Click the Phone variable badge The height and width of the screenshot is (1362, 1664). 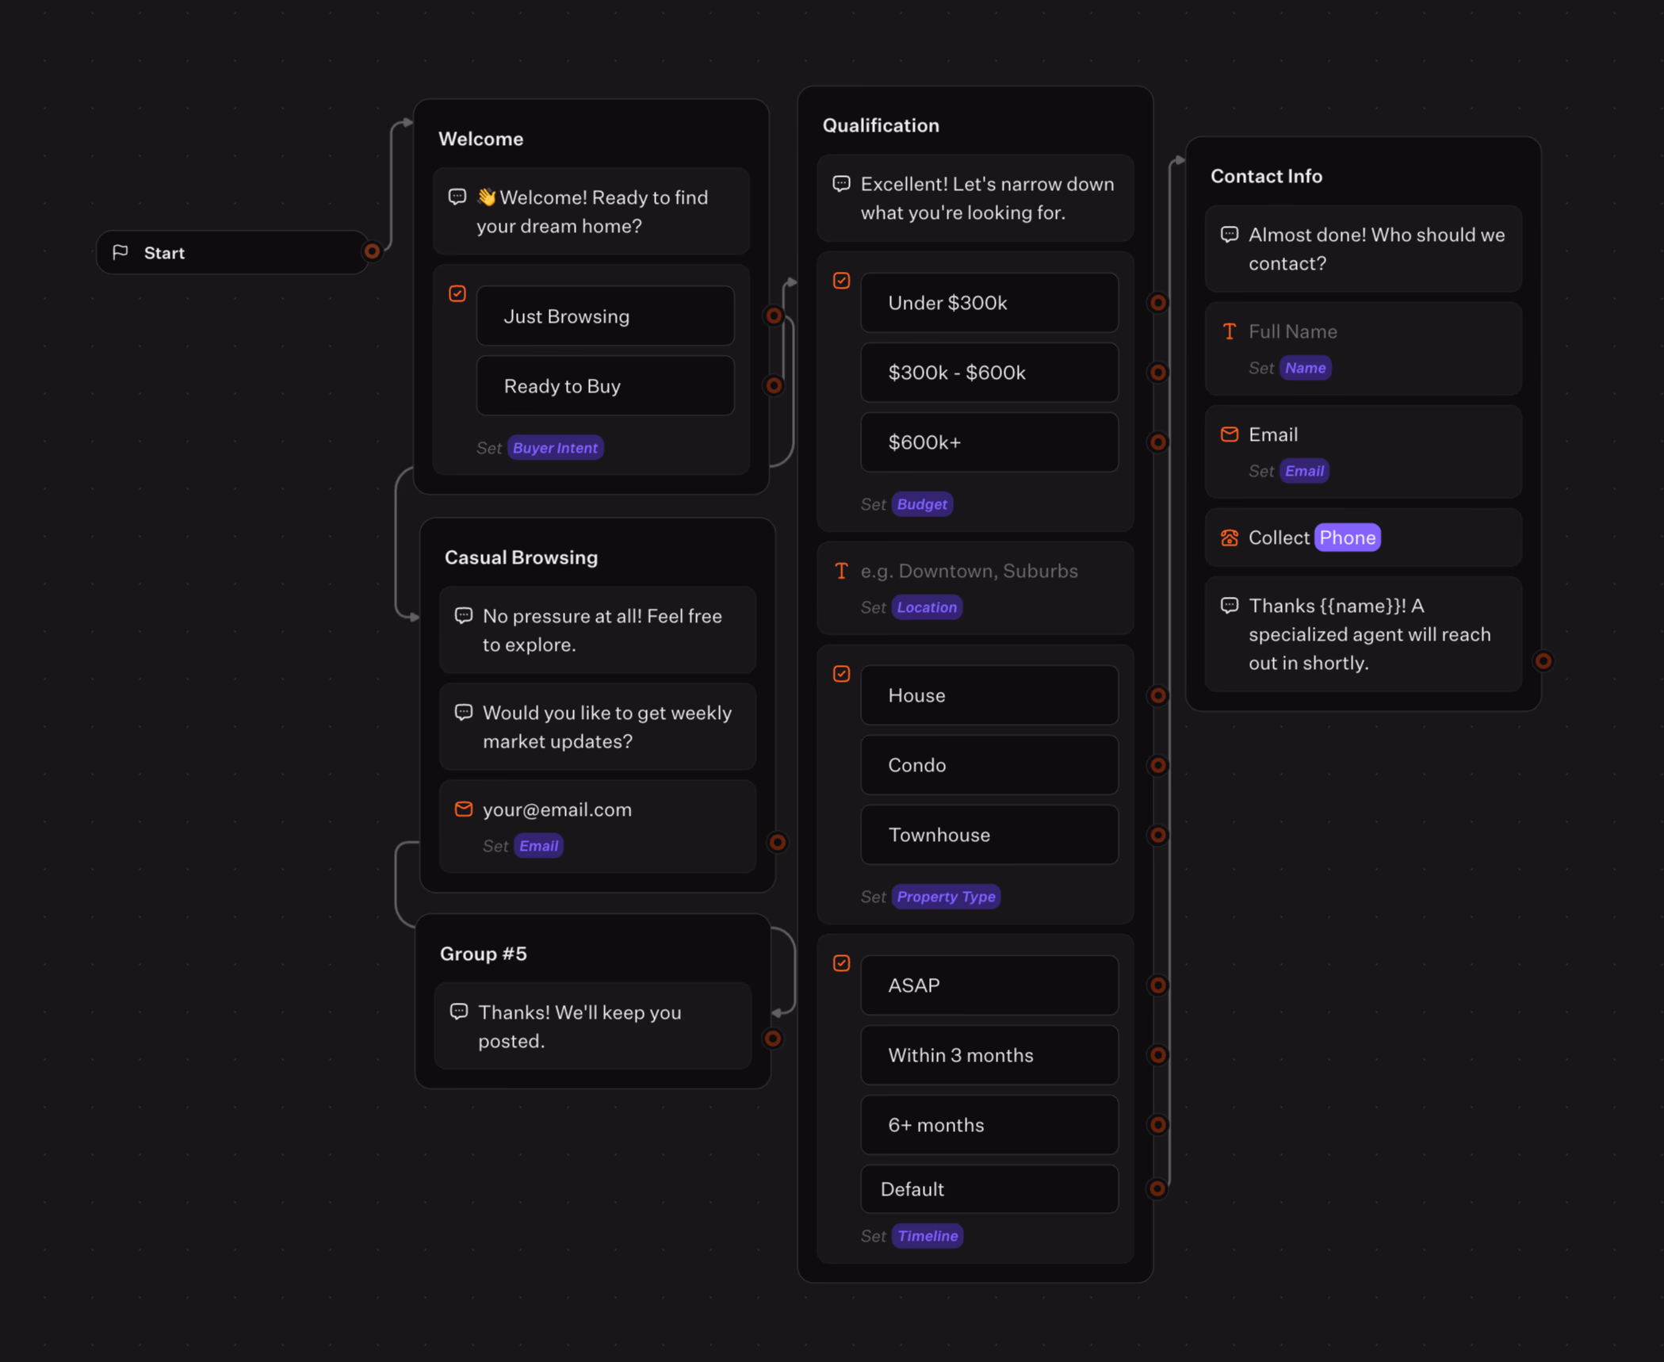click(1347, 538)
